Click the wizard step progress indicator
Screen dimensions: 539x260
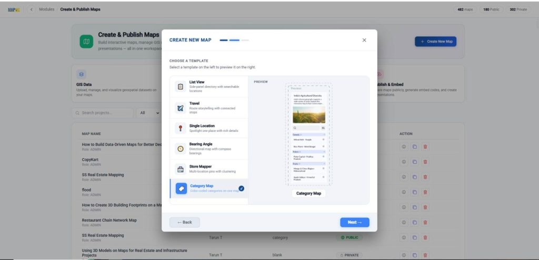point(234,40)
